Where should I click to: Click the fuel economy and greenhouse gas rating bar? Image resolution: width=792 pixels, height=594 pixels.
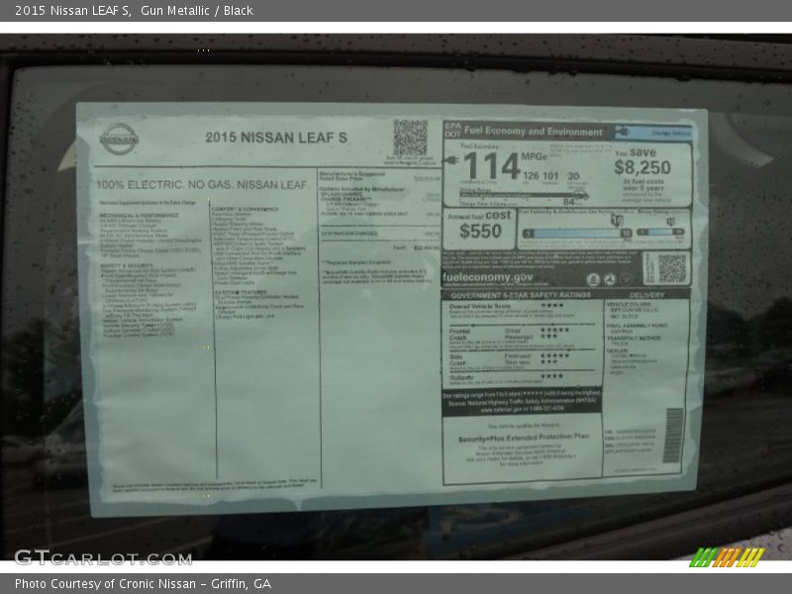click(577, 233)
